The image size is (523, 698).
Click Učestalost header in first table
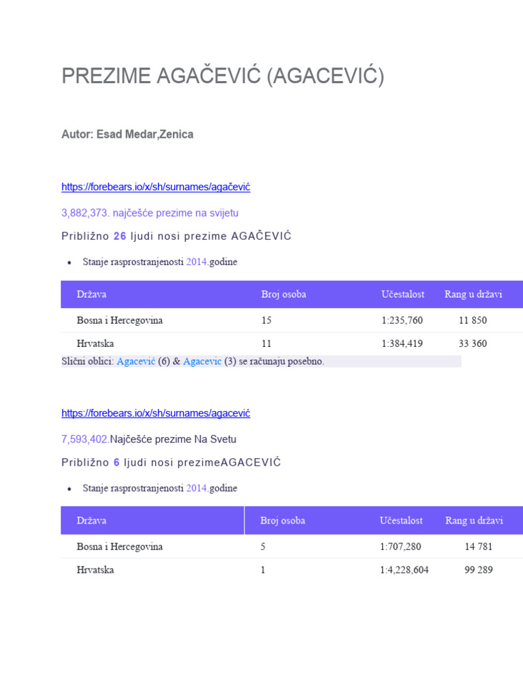[x=402, y=294]
